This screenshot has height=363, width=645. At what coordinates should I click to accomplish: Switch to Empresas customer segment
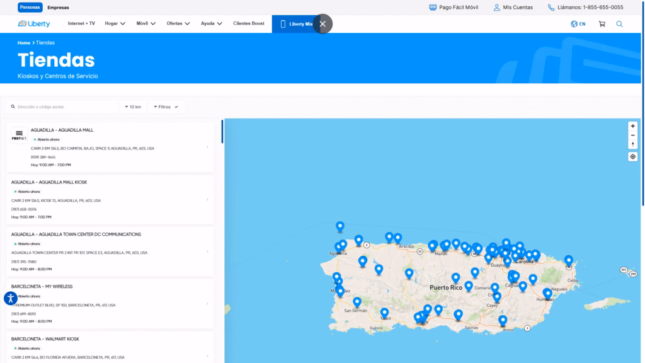click(x=59, y=8)
